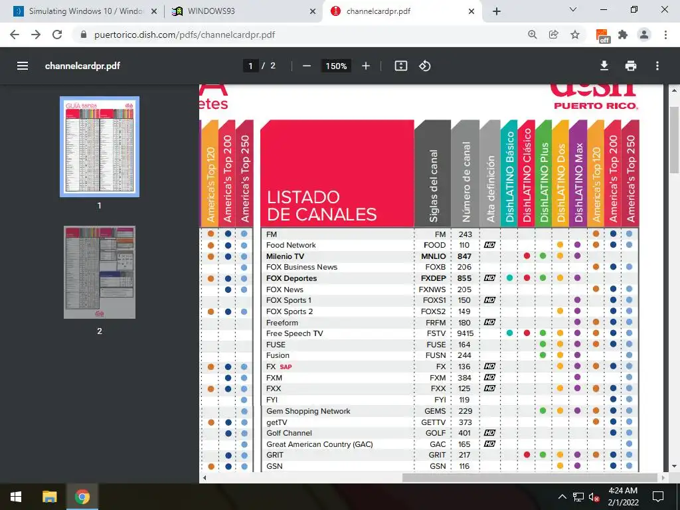This screenshot has width=680, height=510.
Task: Click the FXNWS channel code
Action: click(432, 290)
